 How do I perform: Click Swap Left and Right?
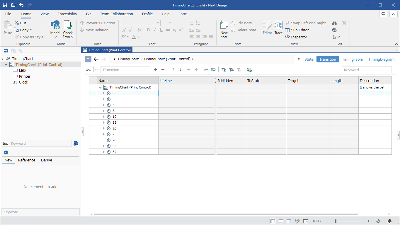coord(305,23)
